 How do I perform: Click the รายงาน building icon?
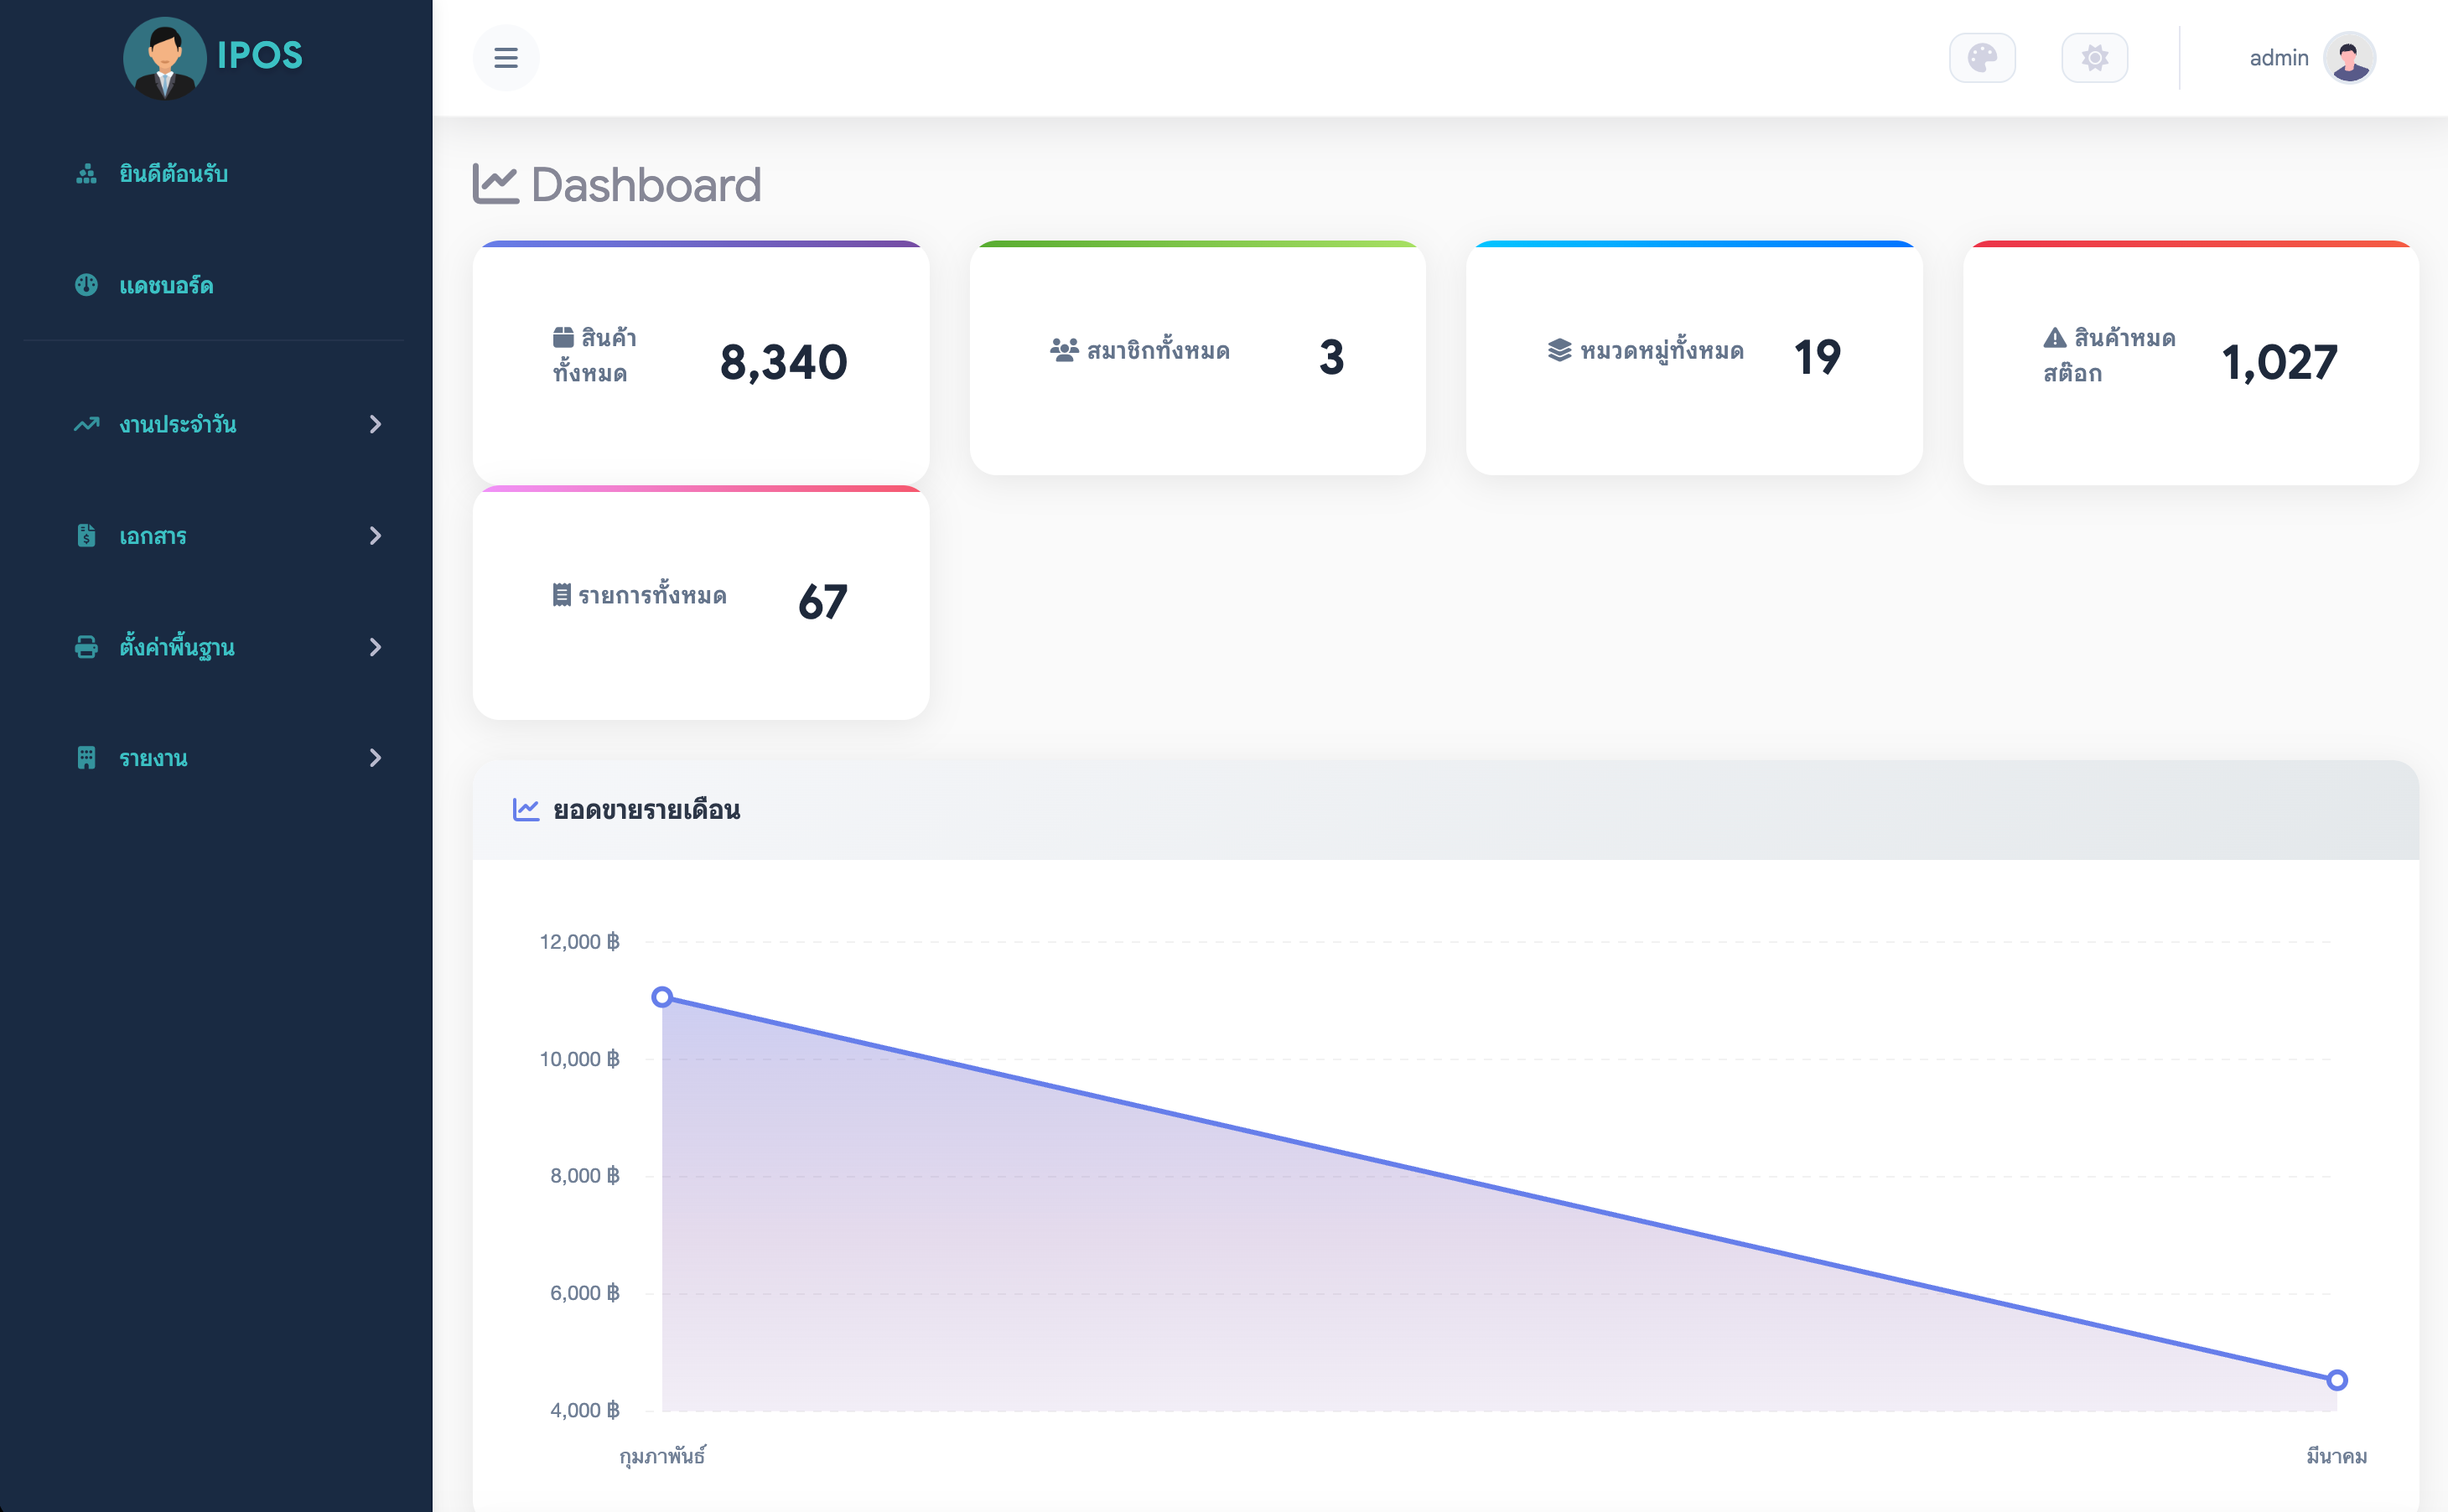(86, 758)
